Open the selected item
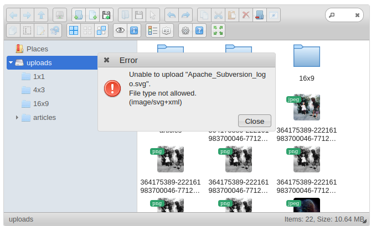371x226 pixels. coord(125,15)
